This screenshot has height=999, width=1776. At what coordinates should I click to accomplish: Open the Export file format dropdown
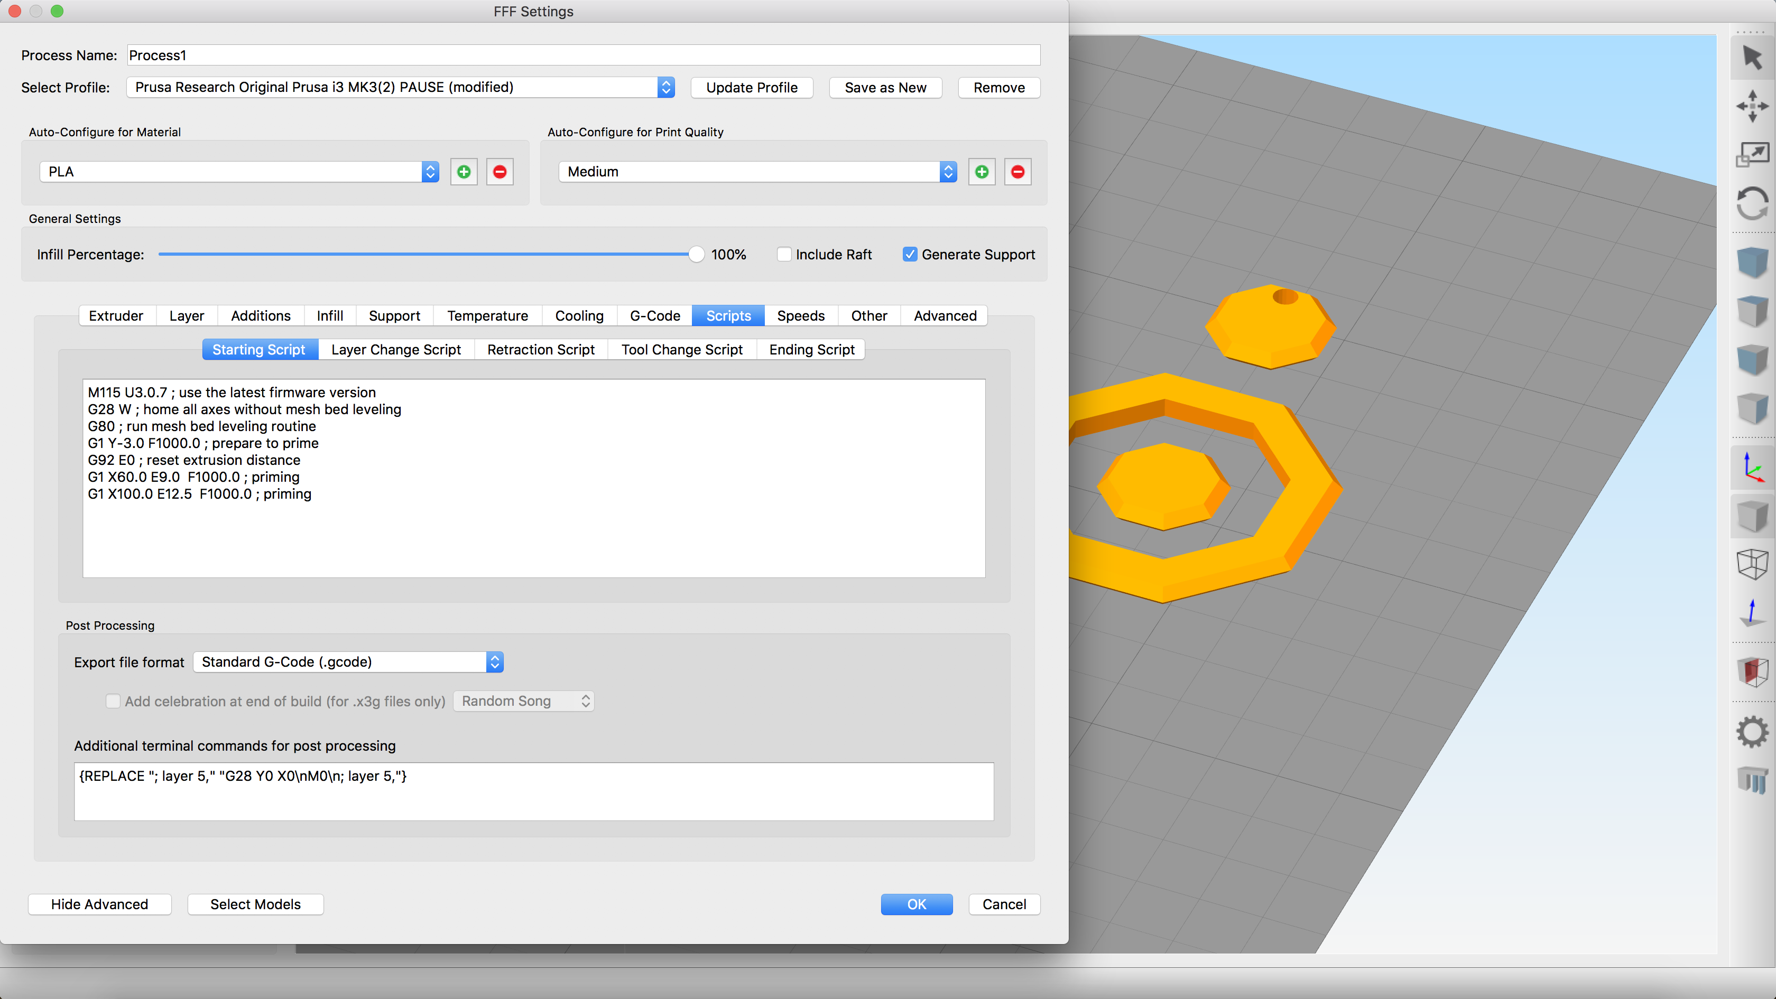pos(348,662)
